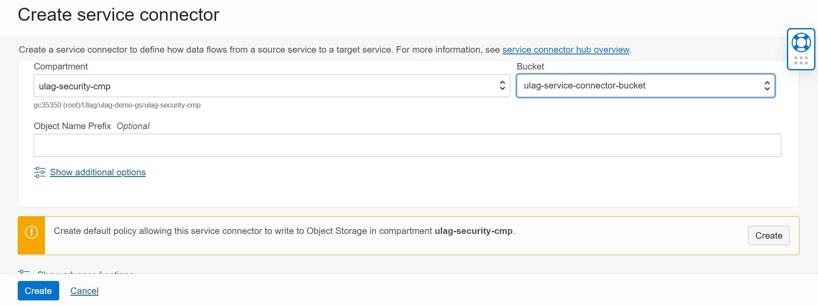Click the Bucket field label
818x306 pixels.
pyautogui.click(x=530, y=66)
